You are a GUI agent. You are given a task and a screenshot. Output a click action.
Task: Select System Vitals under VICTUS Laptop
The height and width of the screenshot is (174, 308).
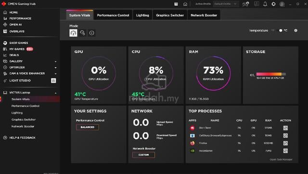[x=20, y=99]
